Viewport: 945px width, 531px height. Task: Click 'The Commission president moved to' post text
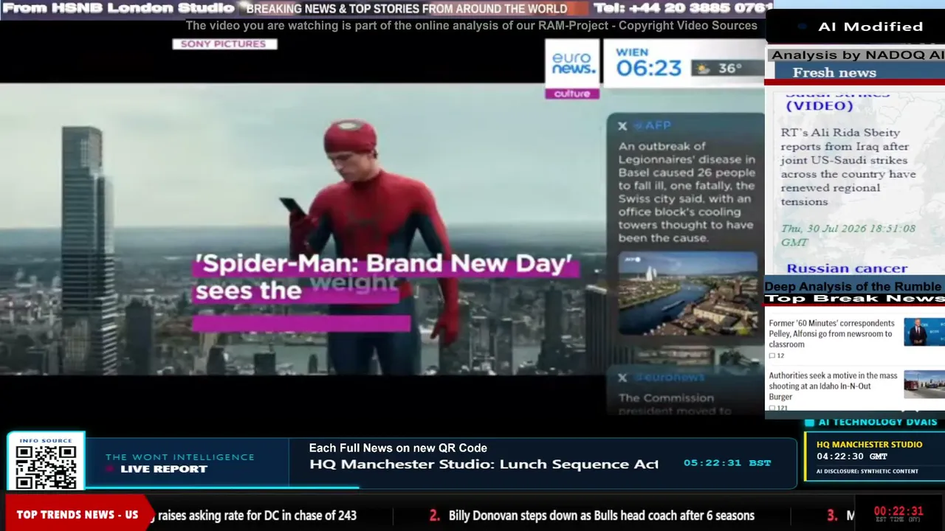[675, 404]
